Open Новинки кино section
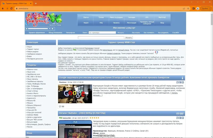The height and width of the screenshot is (138, 213). [x=32, y=70]
